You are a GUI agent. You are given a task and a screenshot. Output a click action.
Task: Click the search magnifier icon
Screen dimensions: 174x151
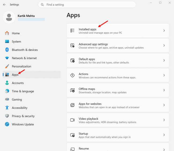42,5
